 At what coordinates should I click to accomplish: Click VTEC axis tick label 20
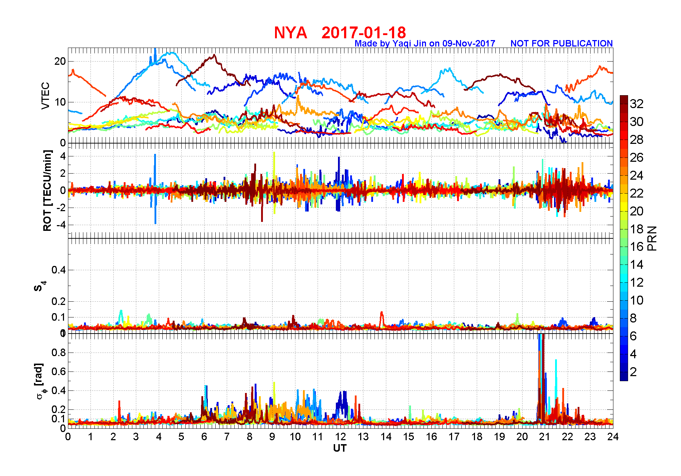(60, 61)
